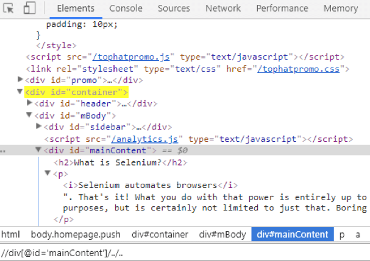Collapse the div id="mBody" node arrow
This screenshot has width=370, height=261.
click(x=29, y=115)
